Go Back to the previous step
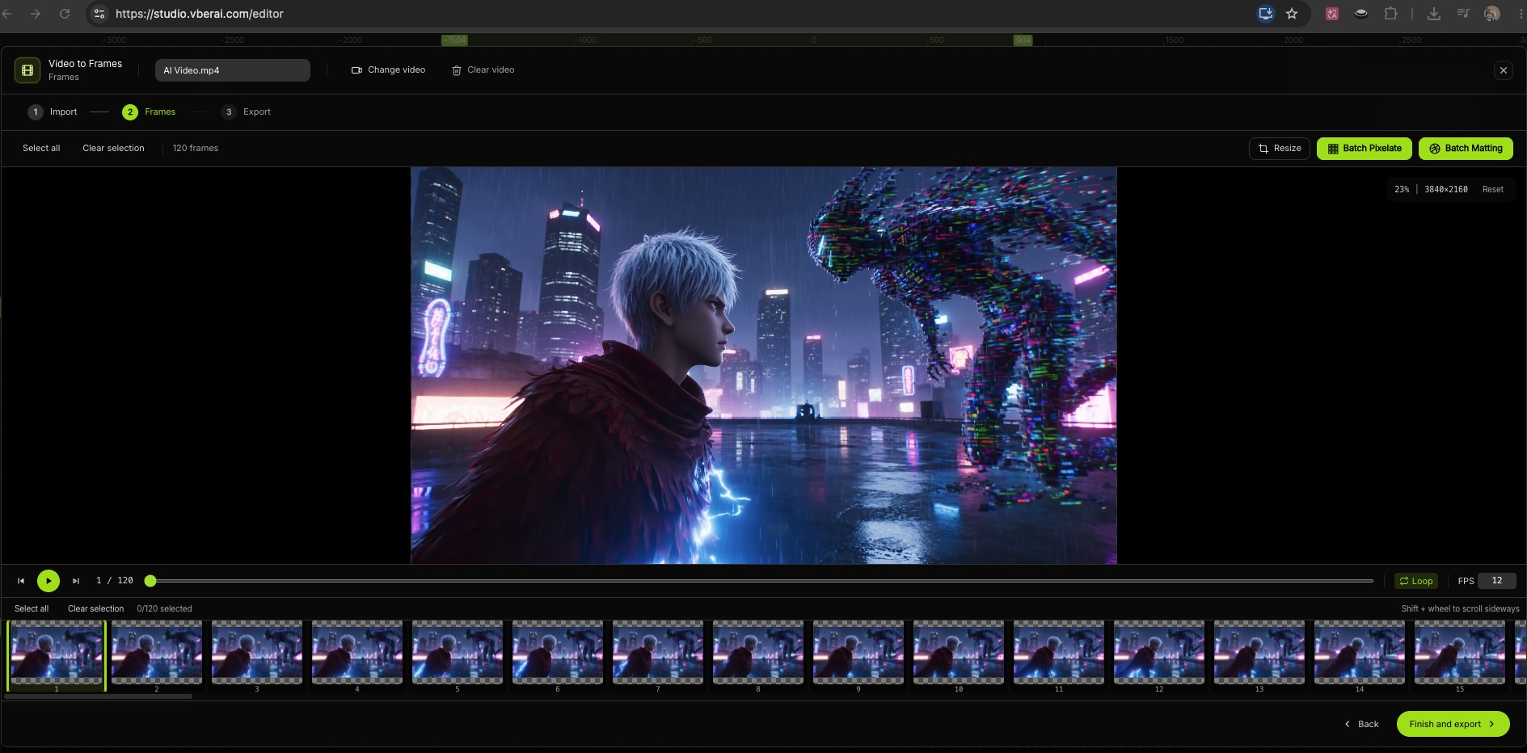The width and height of the screenshot is (1527, 753). 1362,725
